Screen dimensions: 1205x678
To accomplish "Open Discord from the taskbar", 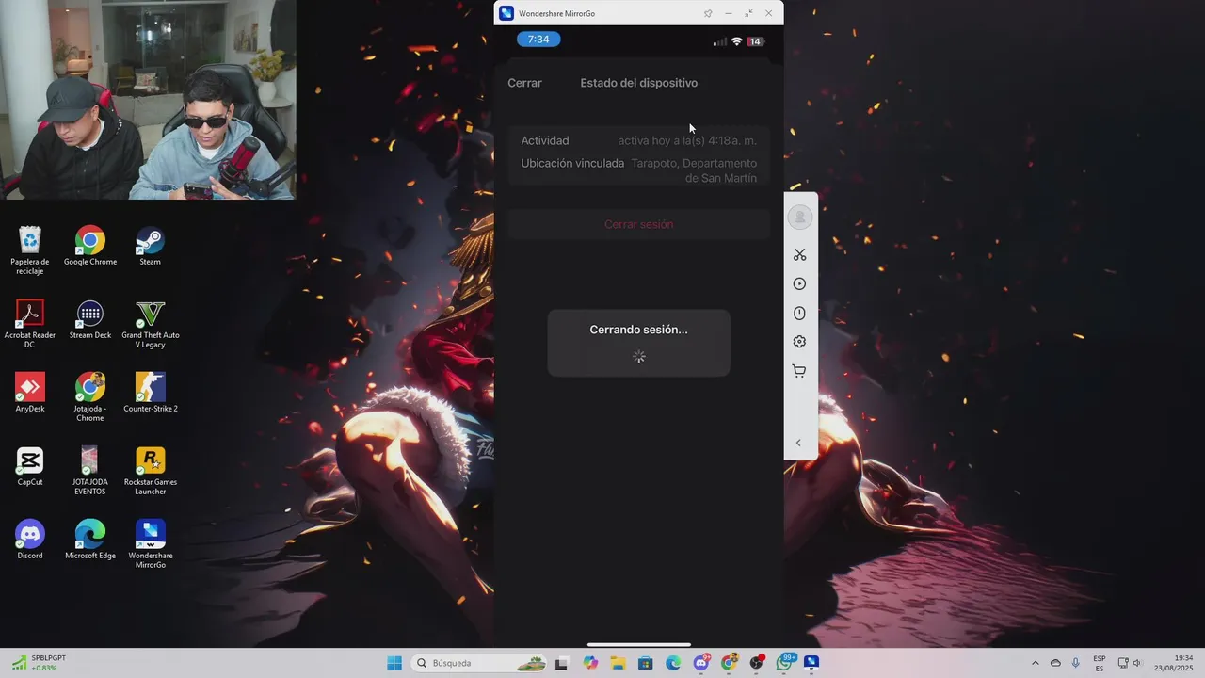I will click(701, 663).
